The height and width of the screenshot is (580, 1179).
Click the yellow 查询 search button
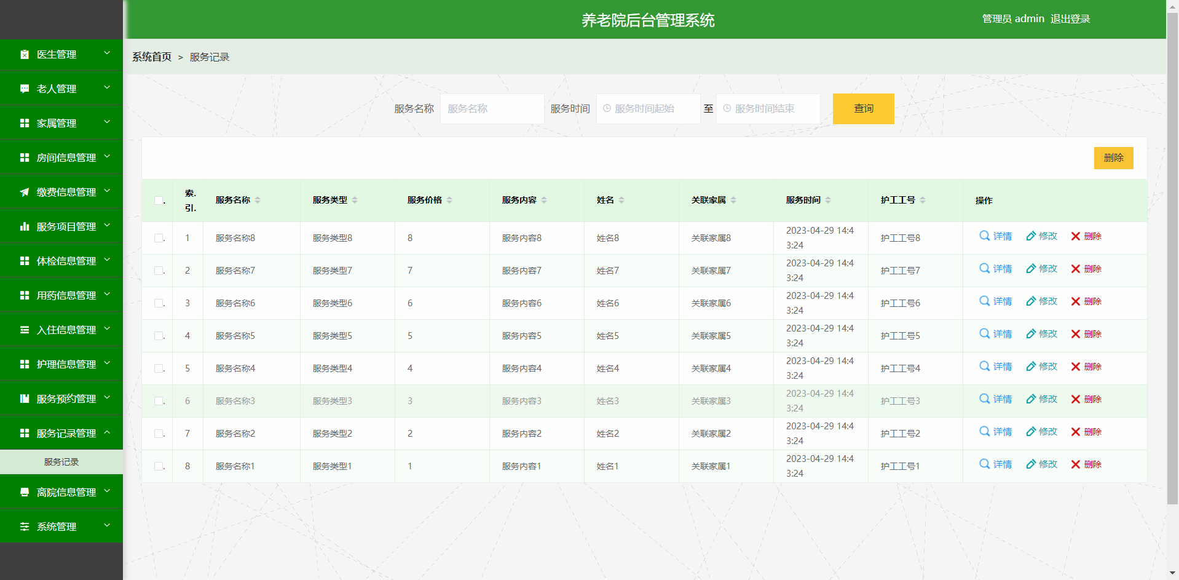[863, 109]
